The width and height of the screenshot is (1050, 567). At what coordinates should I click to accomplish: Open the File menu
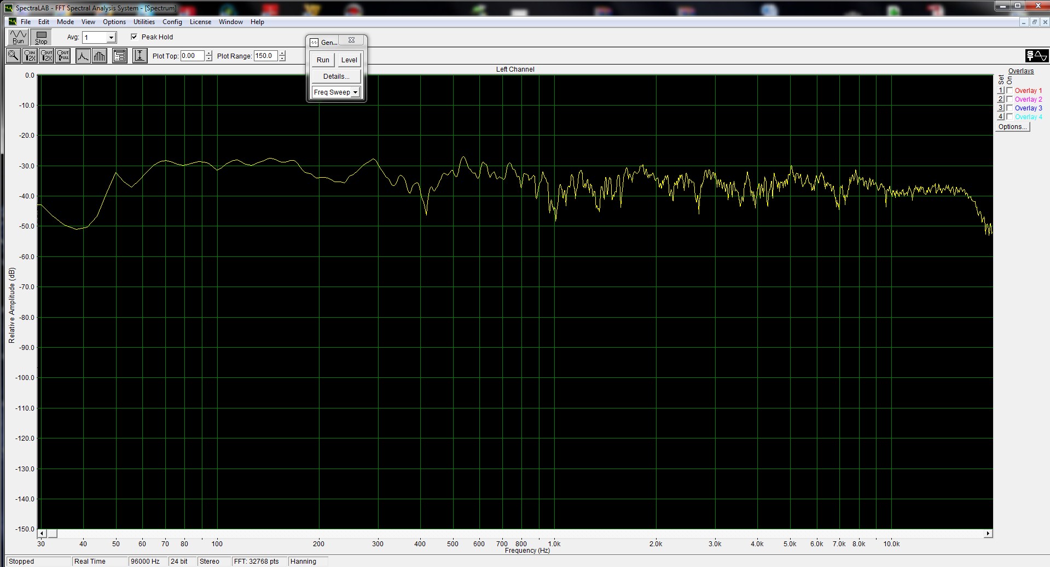tap(26, 22)
